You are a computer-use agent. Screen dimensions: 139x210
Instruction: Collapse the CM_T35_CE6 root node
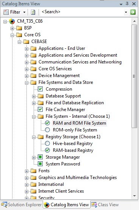coord(5,22)
